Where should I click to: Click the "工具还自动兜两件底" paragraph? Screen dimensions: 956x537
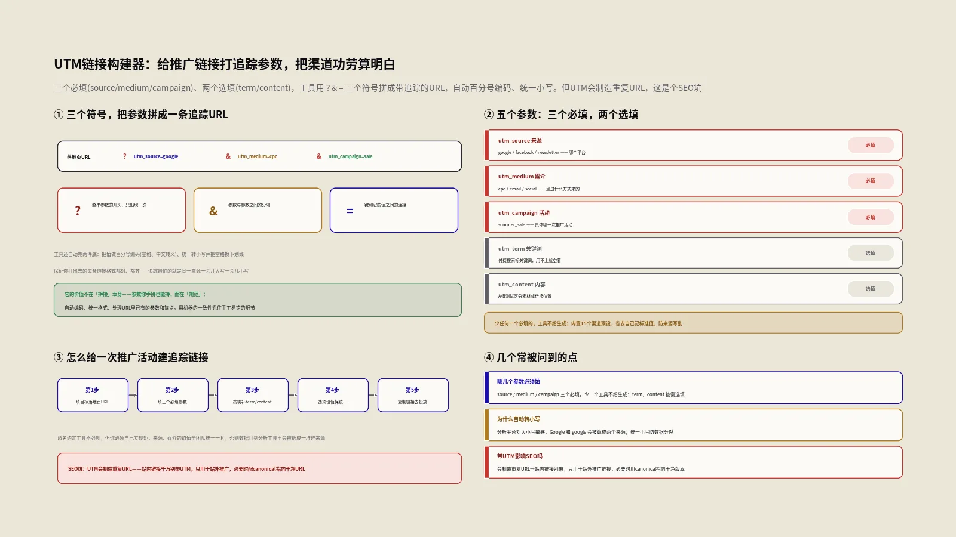tap(149, 254)
